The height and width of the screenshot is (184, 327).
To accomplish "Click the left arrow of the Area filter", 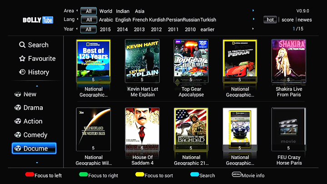I will tap(77, 10).
